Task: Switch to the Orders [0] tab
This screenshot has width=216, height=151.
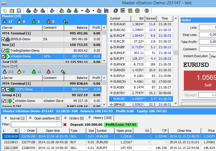Action: pos(74,118)
